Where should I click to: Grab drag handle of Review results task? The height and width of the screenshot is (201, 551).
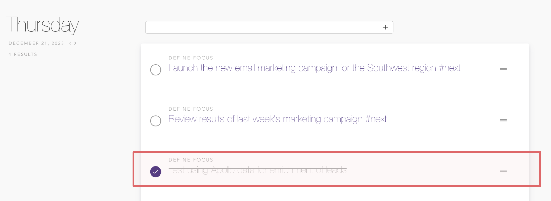click(x=503, y=120)
